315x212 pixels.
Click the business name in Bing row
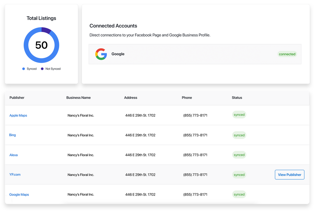point(81,135)
